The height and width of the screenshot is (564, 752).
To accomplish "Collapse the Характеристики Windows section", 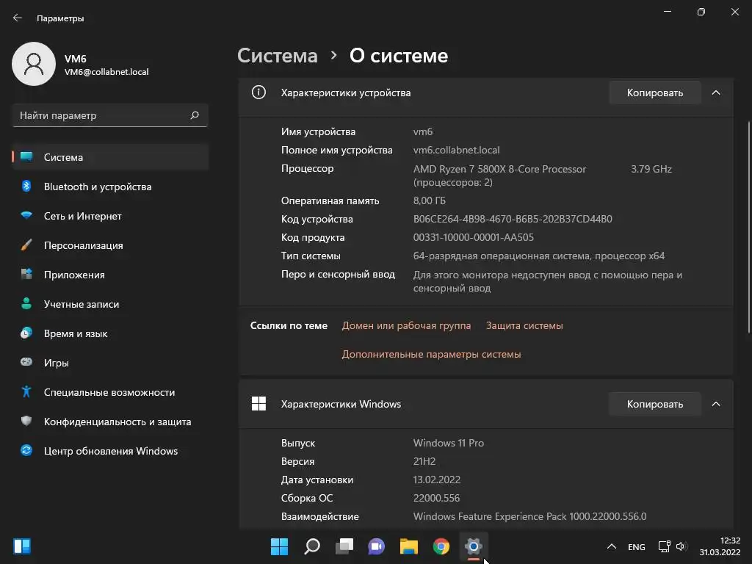I will tap(716, 404).
